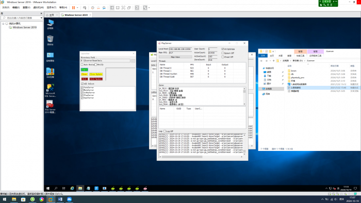Toggle the All Select checkbox in Launcher

82,83
